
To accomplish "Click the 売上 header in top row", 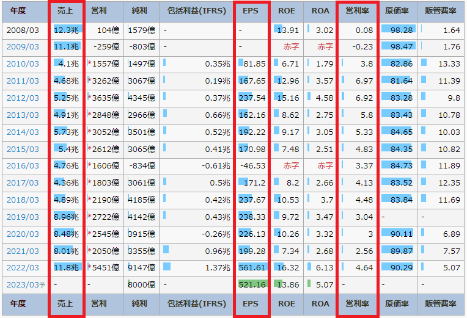I will [x=66, y=11].
